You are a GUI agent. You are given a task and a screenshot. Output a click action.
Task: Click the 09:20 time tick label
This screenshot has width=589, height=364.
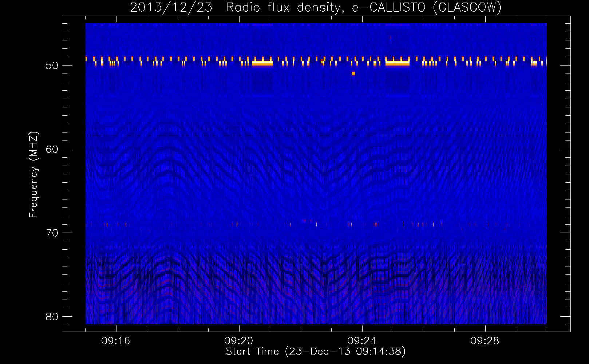coord(239,341)
